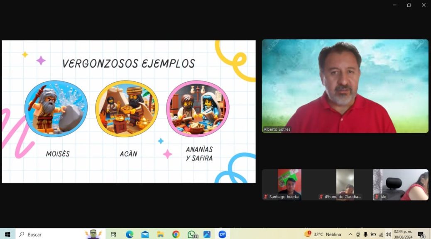Launch Microsoft Edge from the taskbar

pos(130,234)
